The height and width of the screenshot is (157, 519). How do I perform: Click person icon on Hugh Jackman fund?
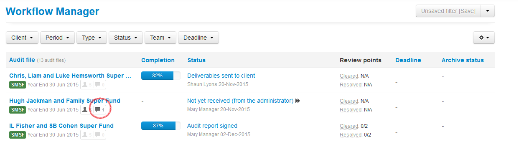pos(85,110)
